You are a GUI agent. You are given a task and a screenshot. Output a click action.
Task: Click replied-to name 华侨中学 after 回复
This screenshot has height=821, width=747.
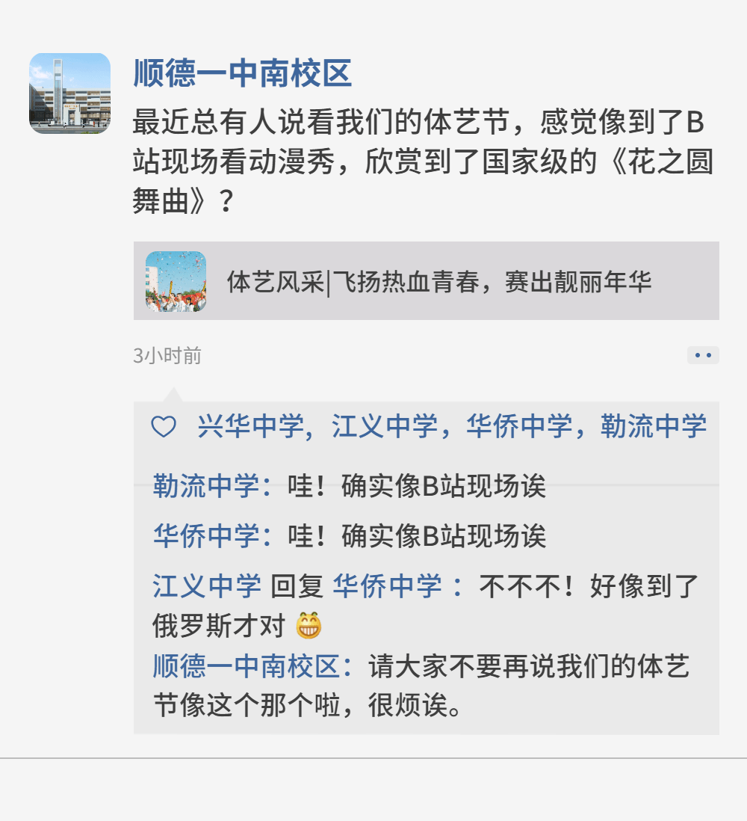[x=388, y=585]
